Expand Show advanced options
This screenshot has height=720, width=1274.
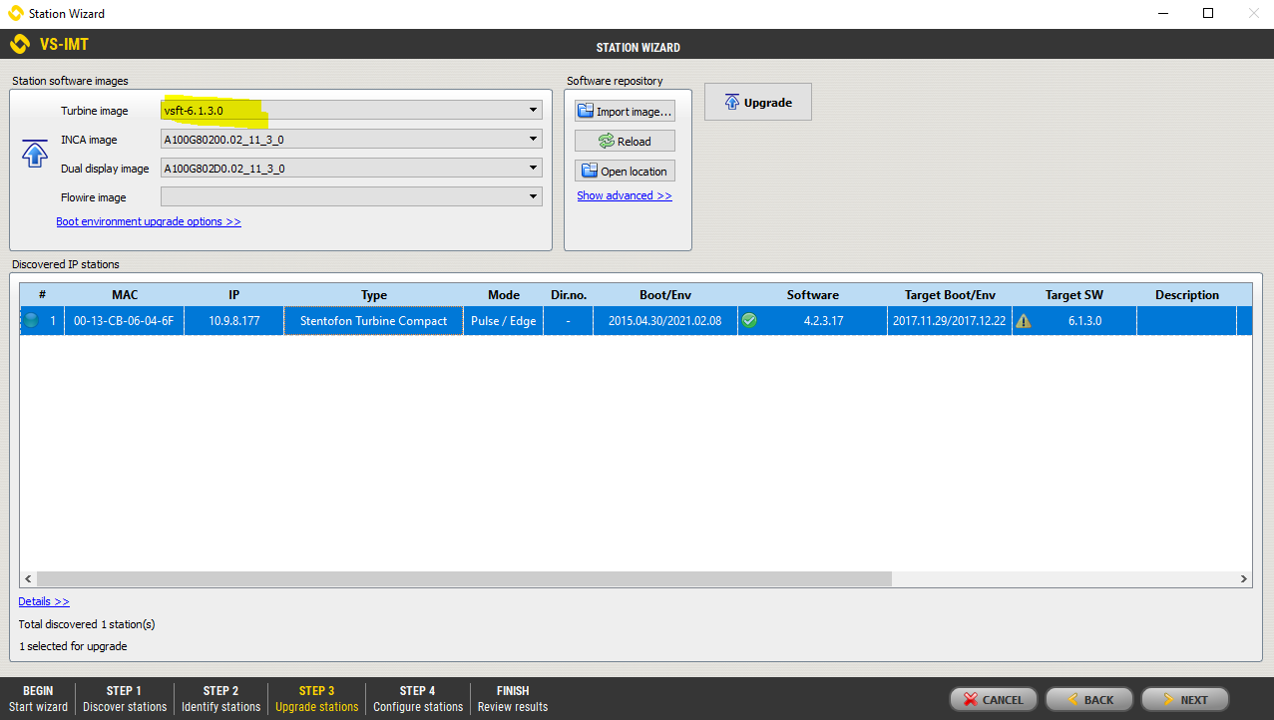pos(625,195)
